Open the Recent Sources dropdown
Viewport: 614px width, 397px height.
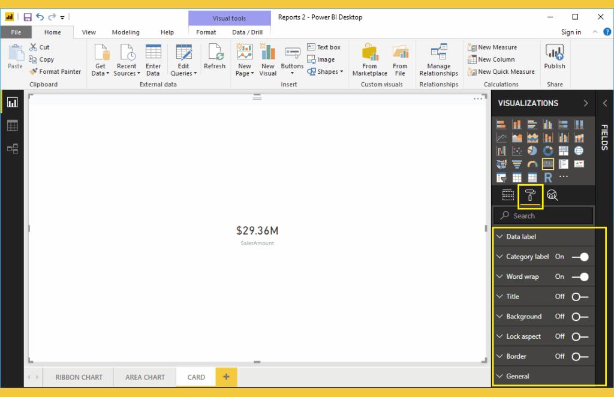(127, 60)
